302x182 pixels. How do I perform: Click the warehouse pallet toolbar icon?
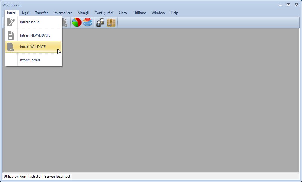(x=111, y=22)
